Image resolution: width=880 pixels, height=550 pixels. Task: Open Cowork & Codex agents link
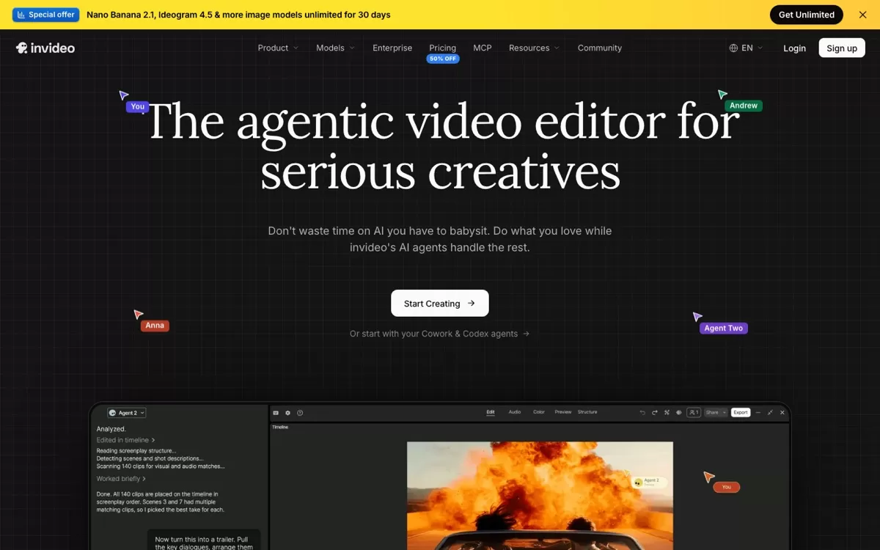coord(439,334)
